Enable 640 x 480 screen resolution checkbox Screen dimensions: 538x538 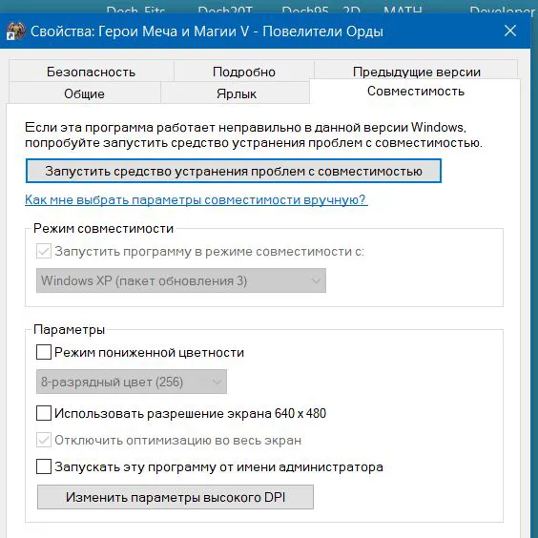44,413
